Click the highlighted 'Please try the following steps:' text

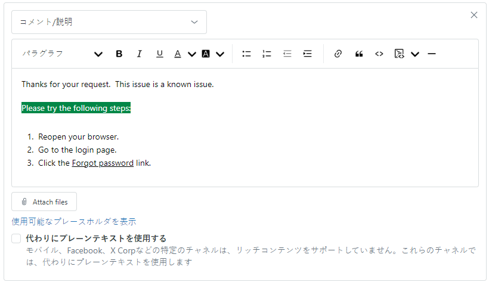point(76,108)
